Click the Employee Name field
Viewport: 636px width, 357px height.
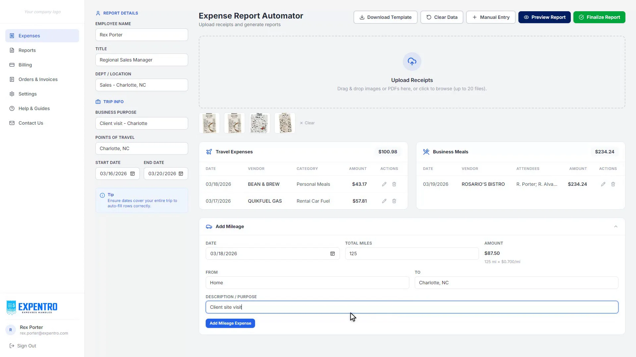[x=142, y=35]
